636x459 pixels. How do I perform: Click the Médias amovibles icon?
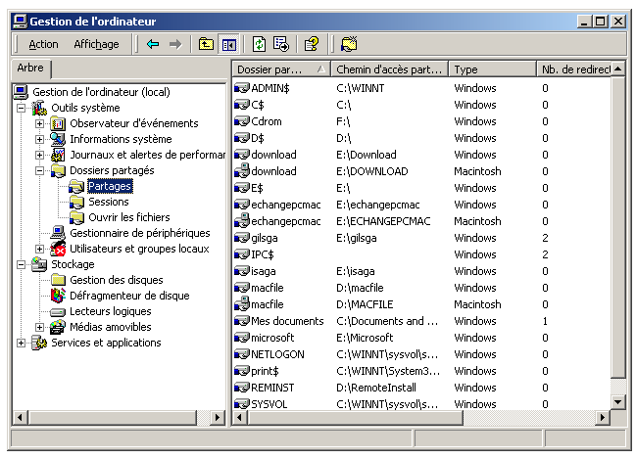(x=58, y=327)
